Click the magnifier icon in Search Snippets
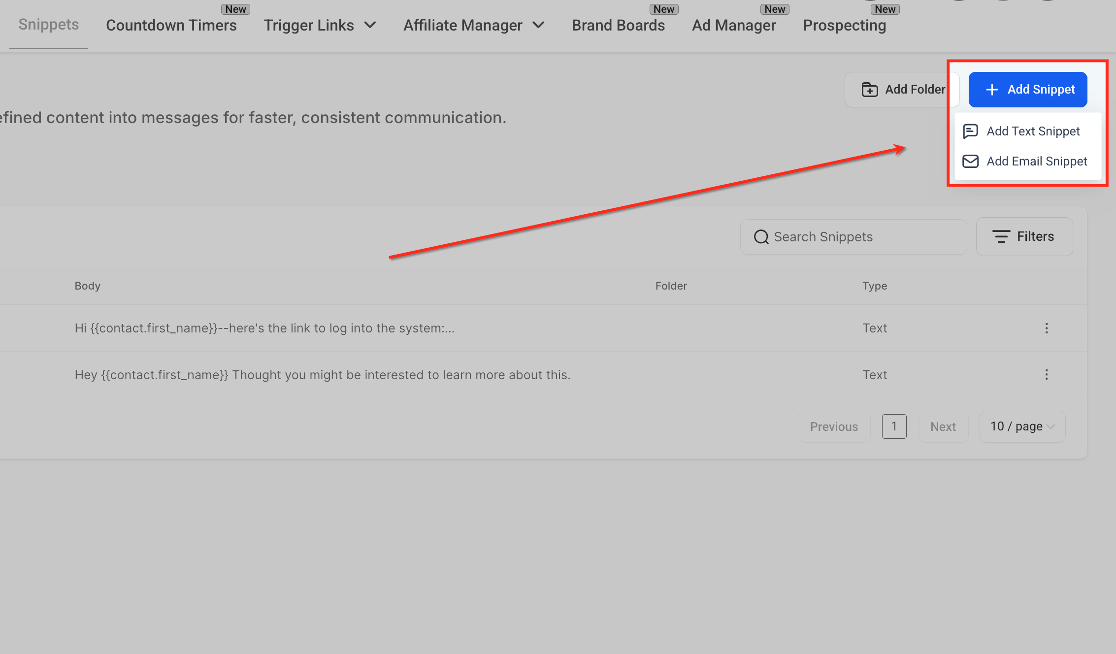The width and height of the screenshot is (1116, 654). 761,237
